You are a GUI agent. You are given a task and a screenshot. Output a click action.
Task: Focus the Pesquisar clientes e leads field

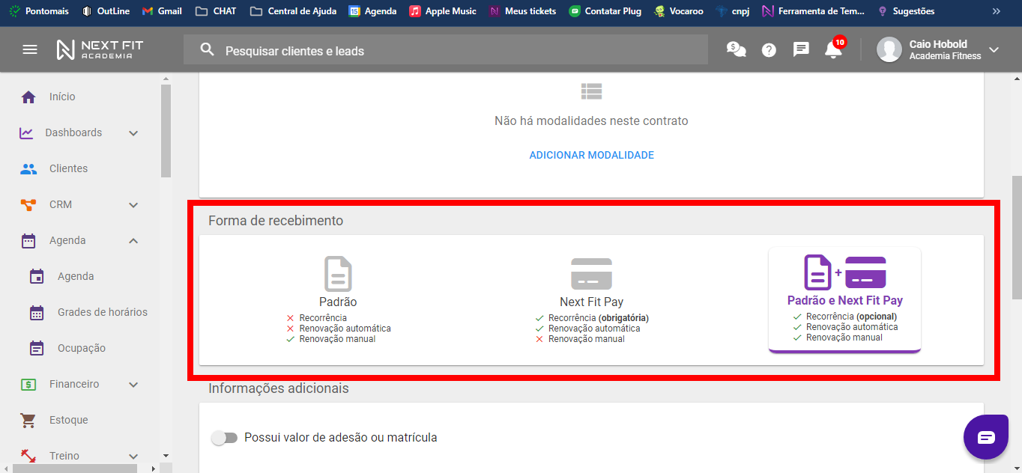(x=446, y=50)
